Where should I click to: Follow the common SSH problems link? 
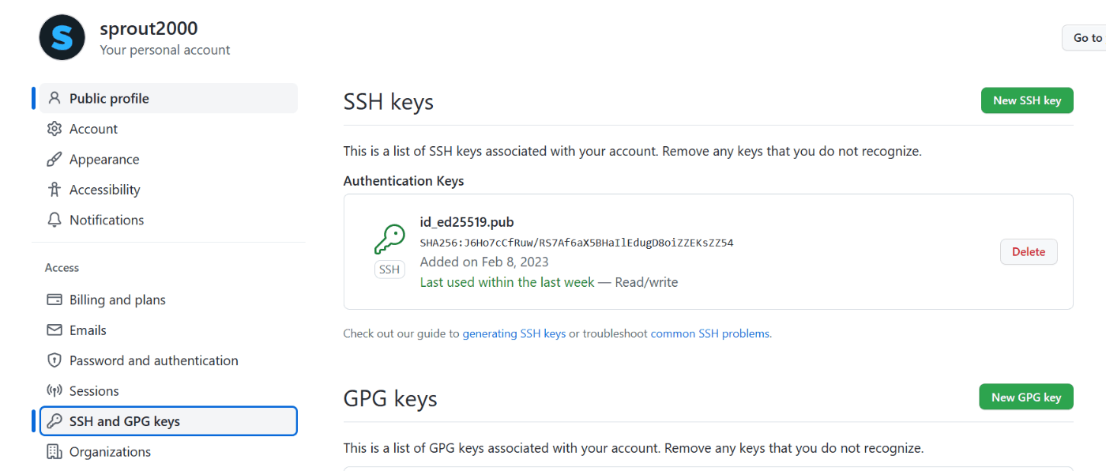[709, 333]
